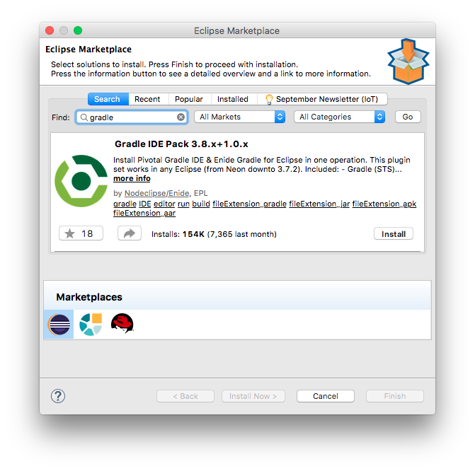
Task: Click the build tag link
Action: tap(201, 204)
